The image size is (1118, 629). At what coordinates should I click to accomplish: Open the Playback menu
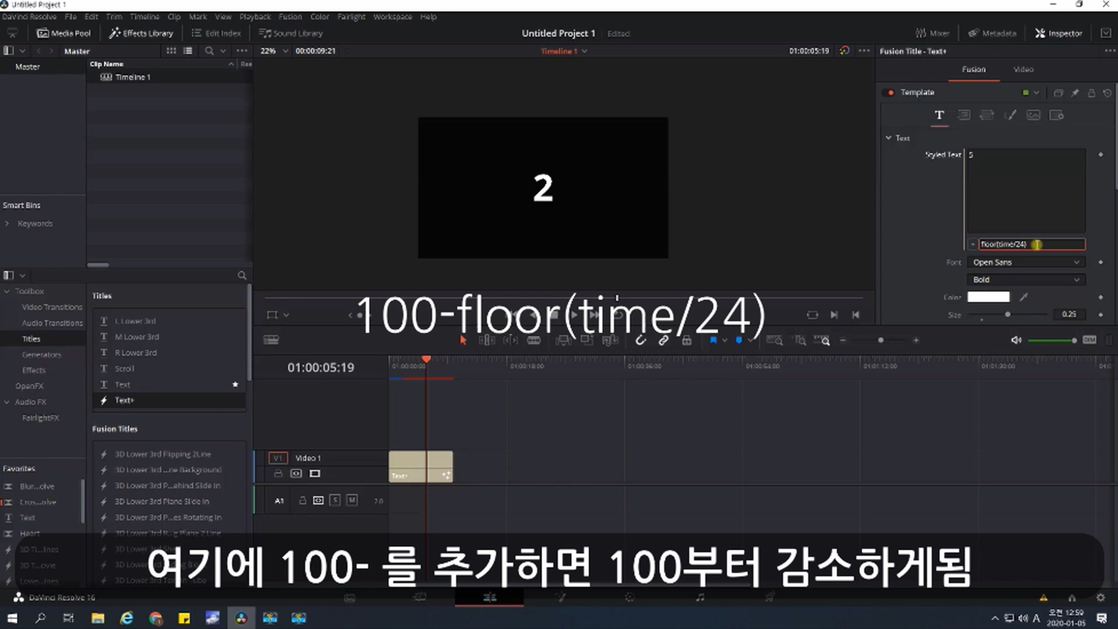[254, 17]
